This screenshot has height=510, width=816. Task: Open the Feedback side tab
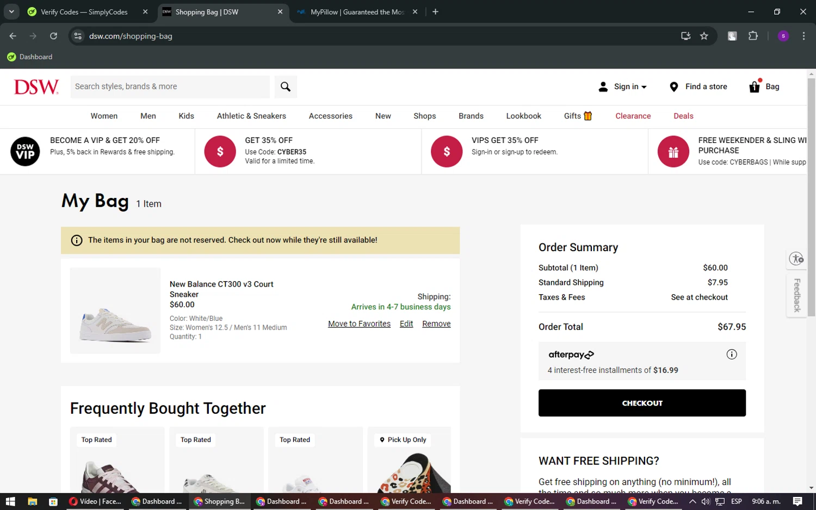pos(797,295)
